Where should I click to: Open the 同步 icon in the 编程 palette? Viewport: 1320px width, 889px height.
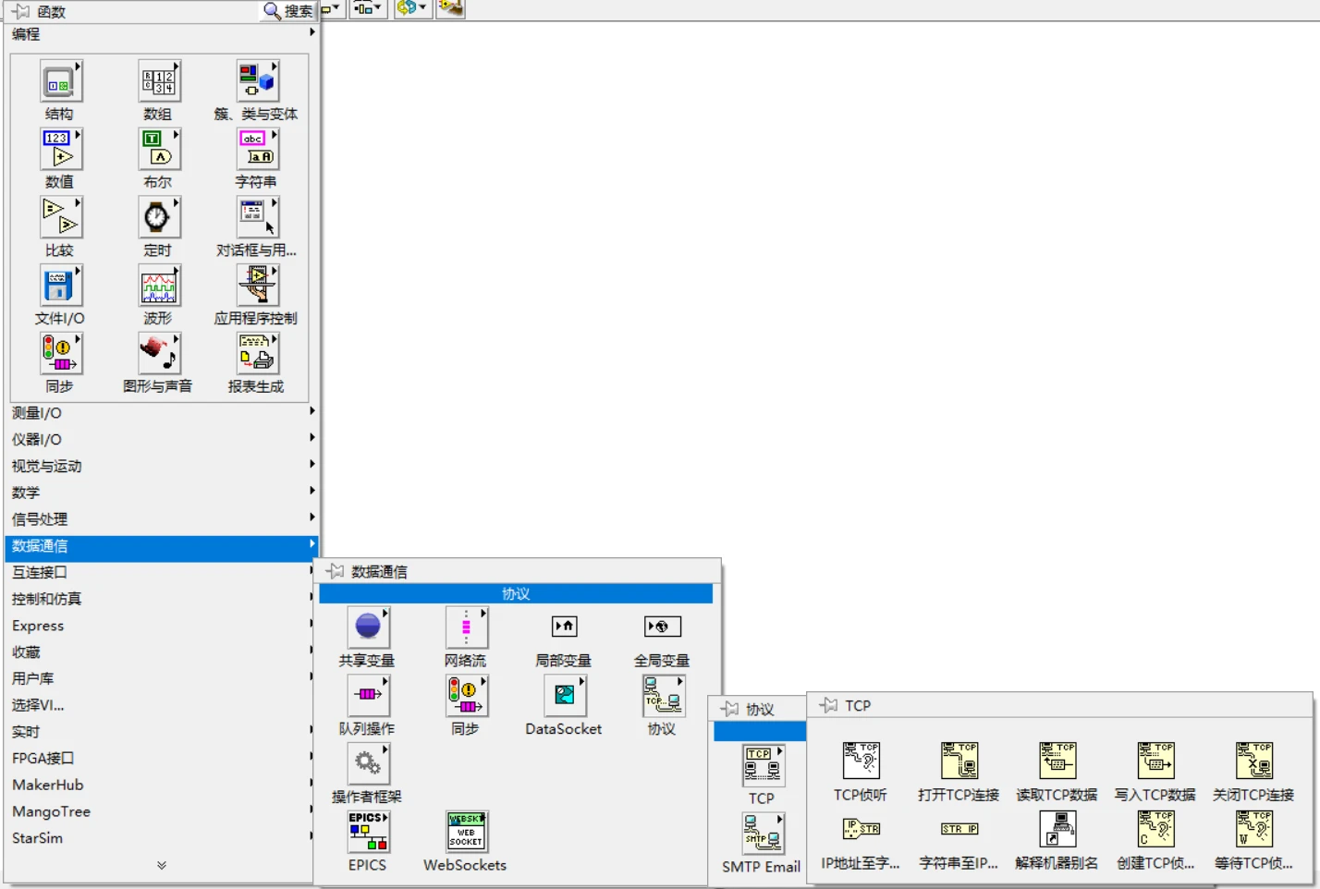(60, 354)
